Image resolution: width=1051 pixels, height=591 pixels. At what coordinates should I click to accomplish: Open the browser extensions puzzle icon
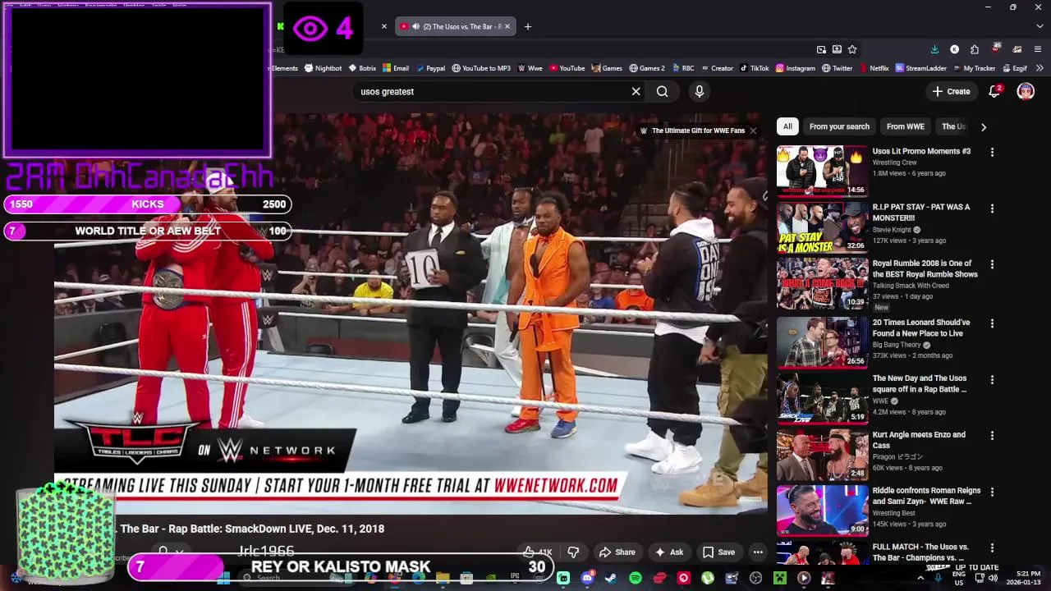tap(974, 49)
